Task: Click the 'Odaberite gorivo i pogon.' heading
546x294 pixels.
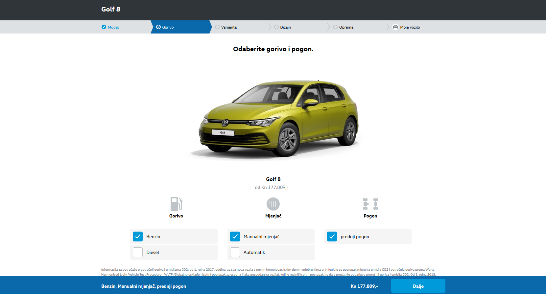Action: (273, 49)
